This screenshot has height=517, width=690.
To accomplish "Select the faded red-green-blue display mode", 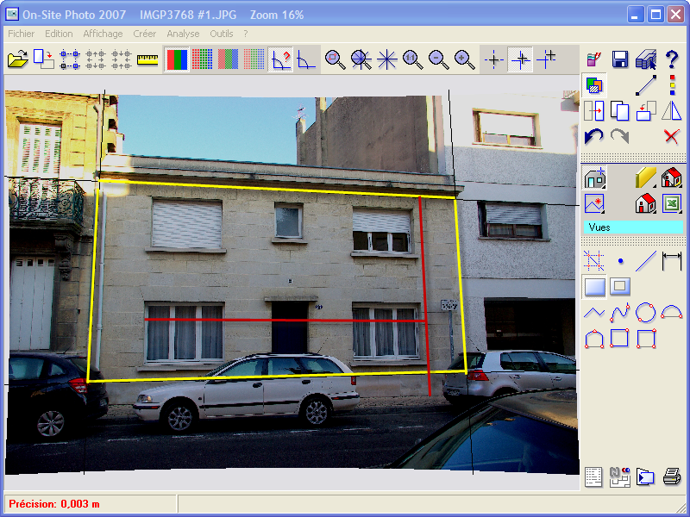I will coord(228,59).
